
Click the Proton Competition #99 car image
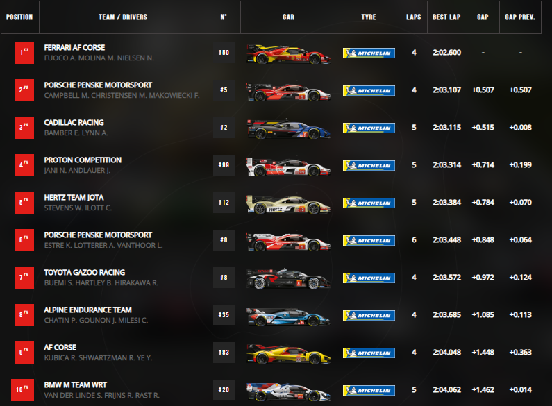point(288,167)
